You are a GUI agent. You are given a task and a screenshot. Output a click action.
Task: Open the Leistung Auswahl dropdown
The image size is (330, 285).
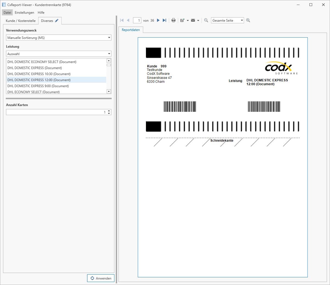pos(59,54)
